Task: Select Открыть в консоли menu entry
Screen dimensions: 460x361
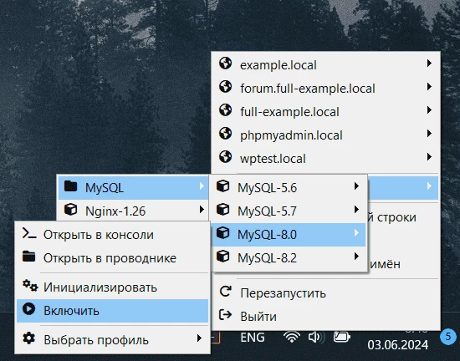Action: pyautogui.click(x=112, y=235)
